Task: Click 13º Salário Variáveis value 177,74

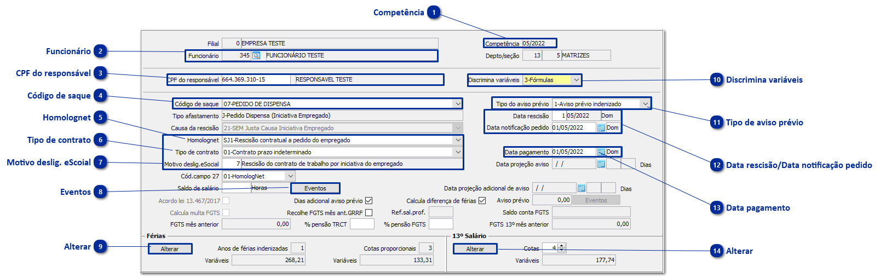Action: tap(579, 260)
